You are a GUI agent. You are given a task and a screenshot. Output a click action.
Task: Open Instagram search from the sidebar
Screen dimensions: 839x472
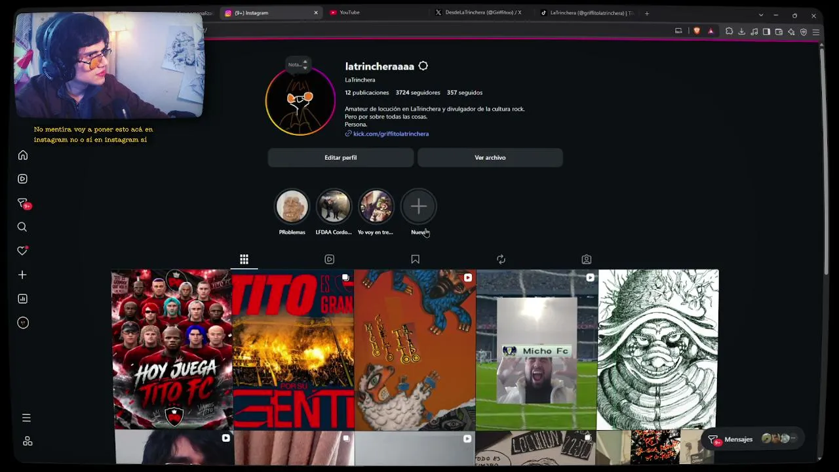coord(22,227)
